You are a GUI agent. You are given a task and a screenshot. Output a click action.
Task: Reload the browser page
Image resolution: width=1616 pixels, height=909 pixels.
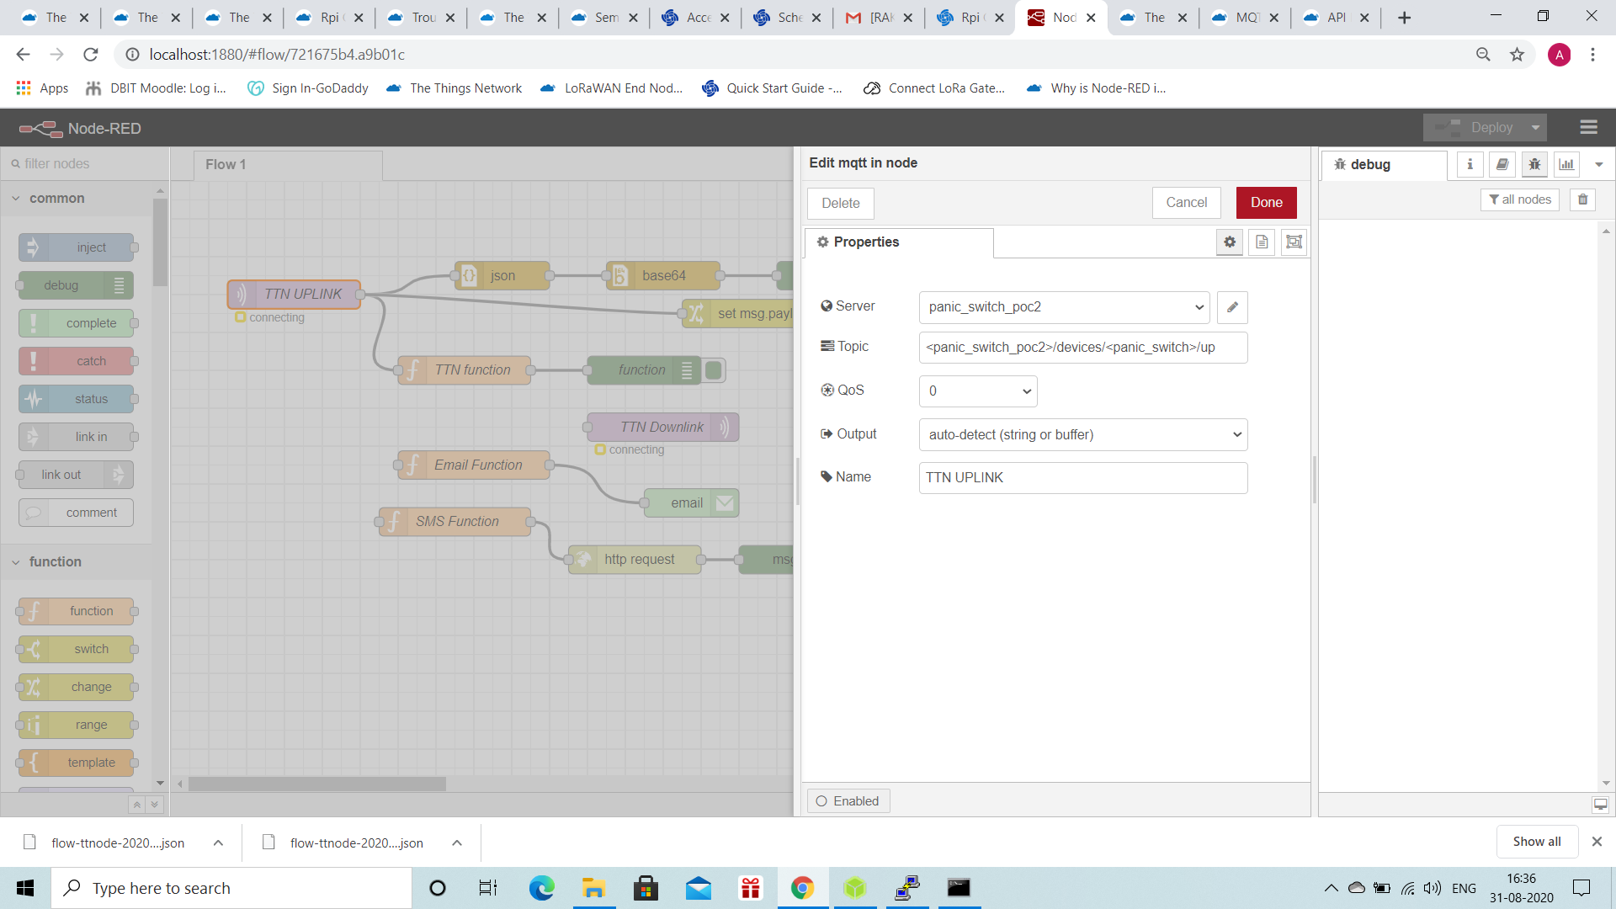[91, 55]
